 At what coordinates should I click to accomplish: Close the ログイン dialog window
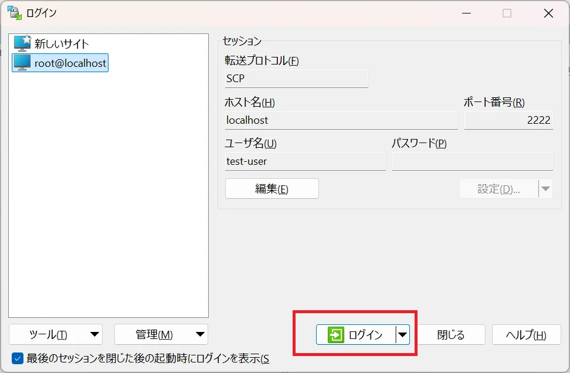(x=548, y=13)
